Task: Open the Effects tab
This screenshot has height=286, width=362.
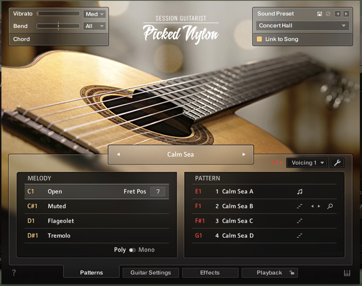Action: [210, 272]
